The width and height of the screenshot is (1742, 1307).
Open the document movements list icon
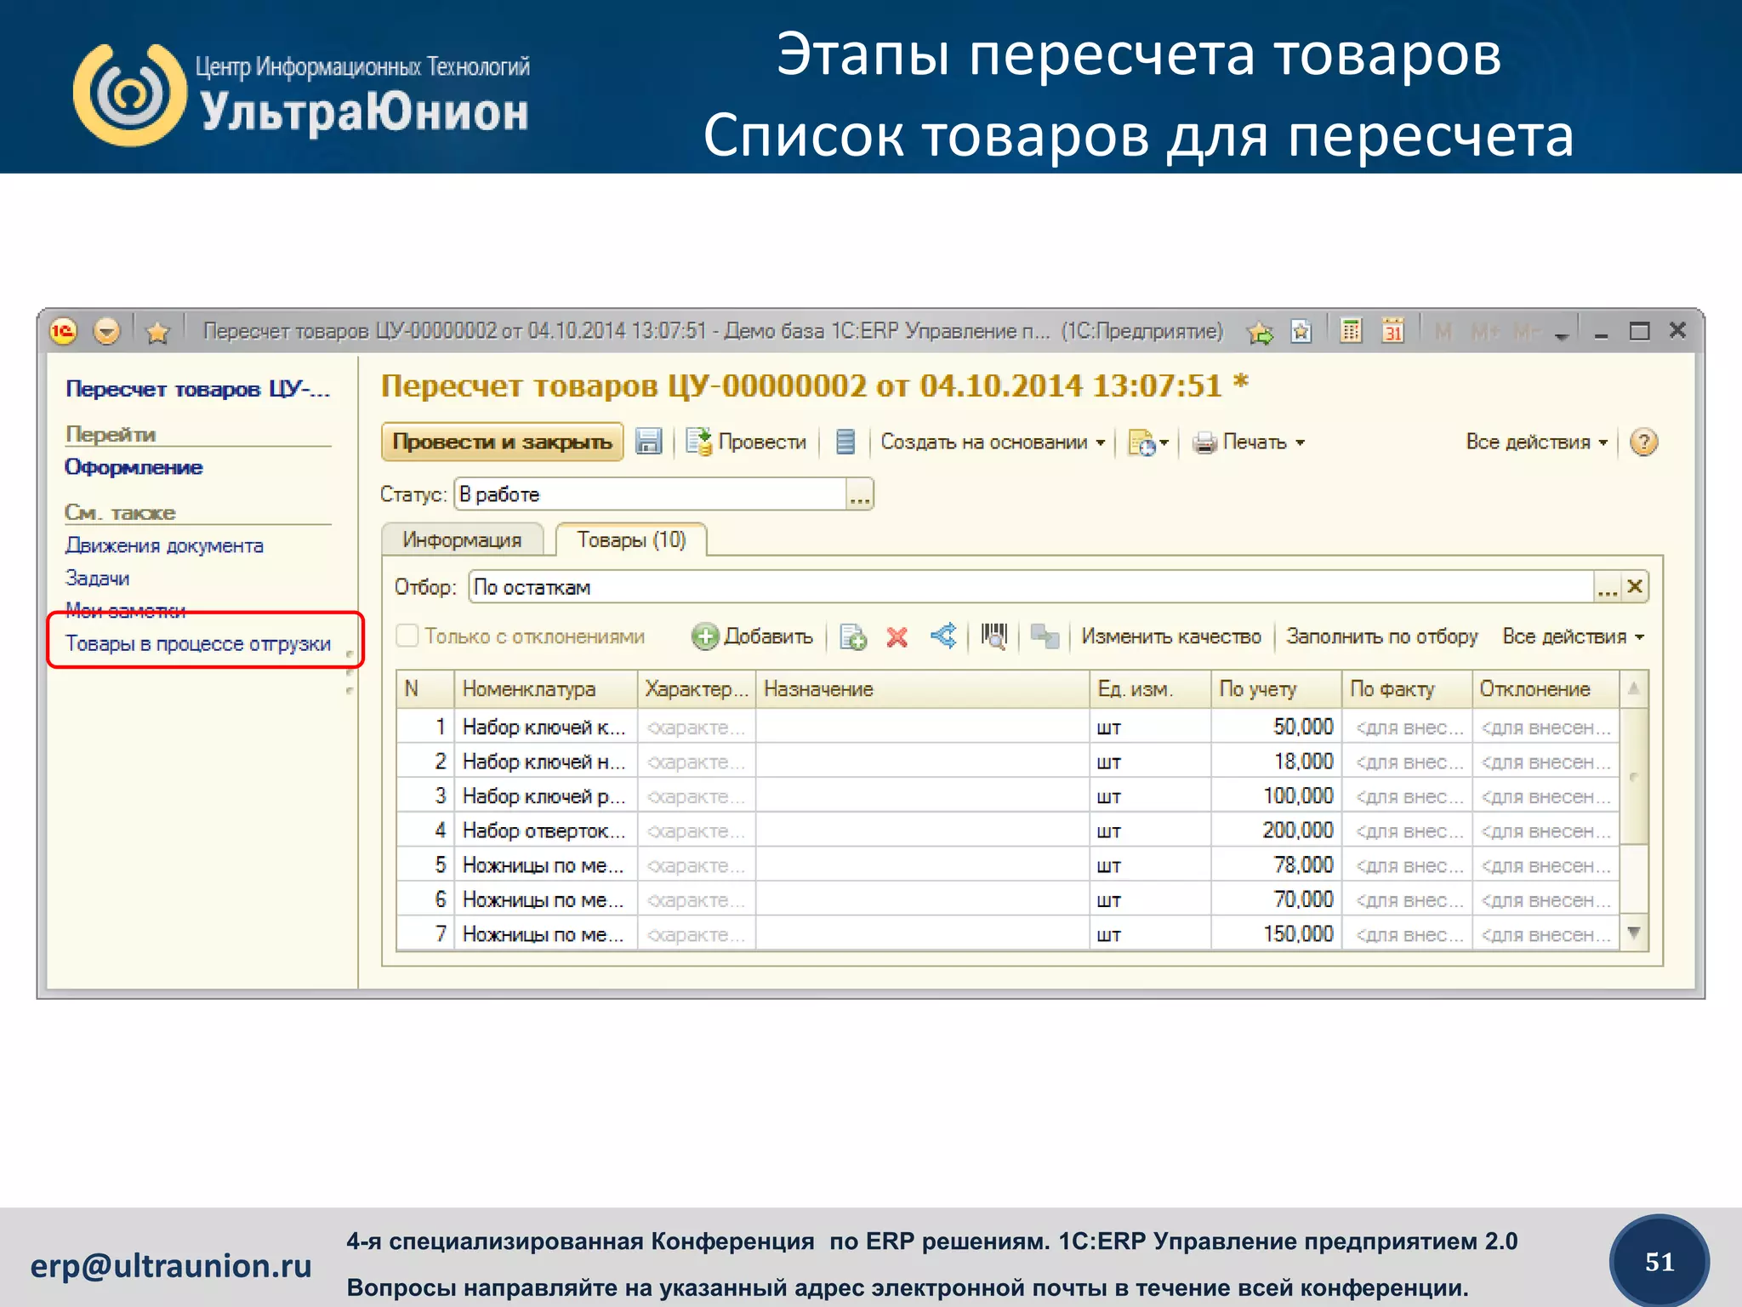pos(845,442)
